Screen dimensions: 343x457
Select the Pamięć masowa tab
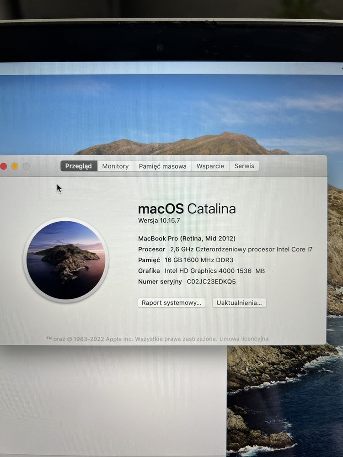(x=162, y=166)
